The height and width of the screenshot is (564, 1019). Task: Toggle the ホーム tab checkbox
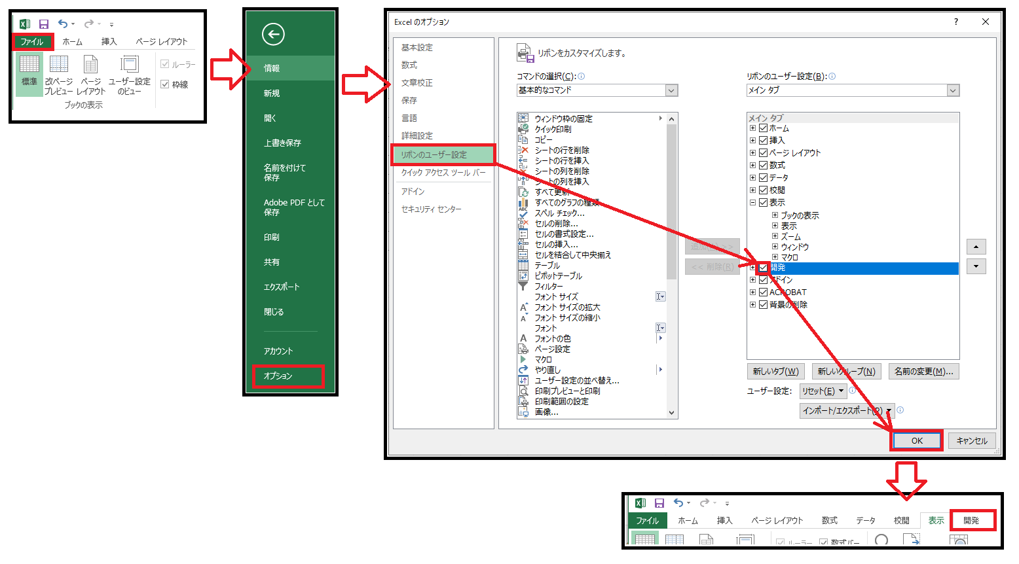tap(763, 128)
